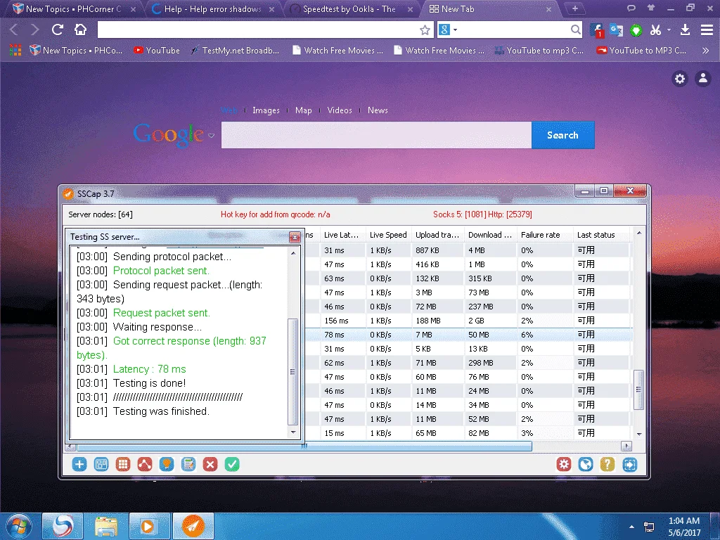
Task: Click the green checkmark icon in SSCap toolbar
Action: click(232, 464)
